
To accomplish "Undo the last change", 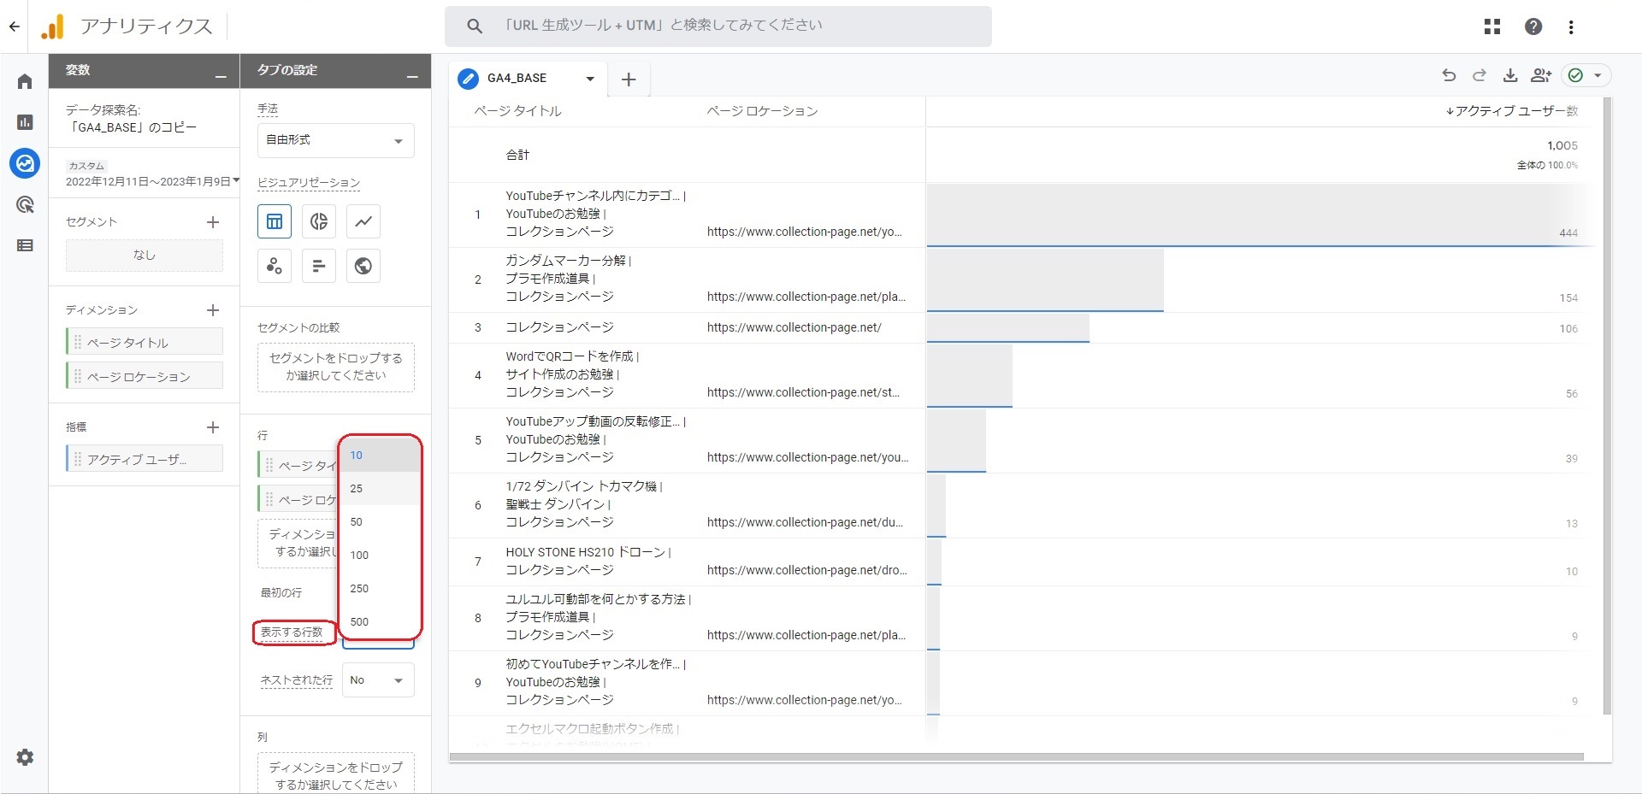I will pos(1449,75).
